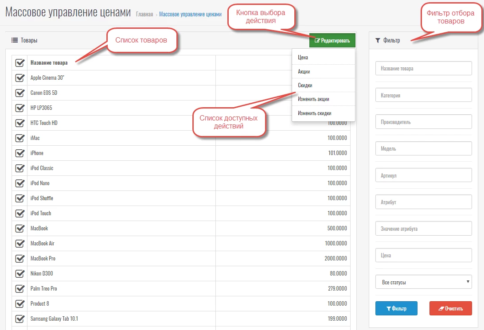Uncheck the Apple Cinema 30" product checkbox

(20, 78)
